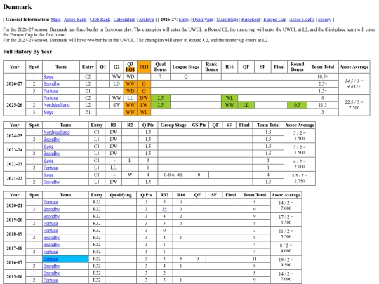The image size is (379, 284).
Task: Open Nordsjælland link in 2025-26 row
Action: click(56, 104)
